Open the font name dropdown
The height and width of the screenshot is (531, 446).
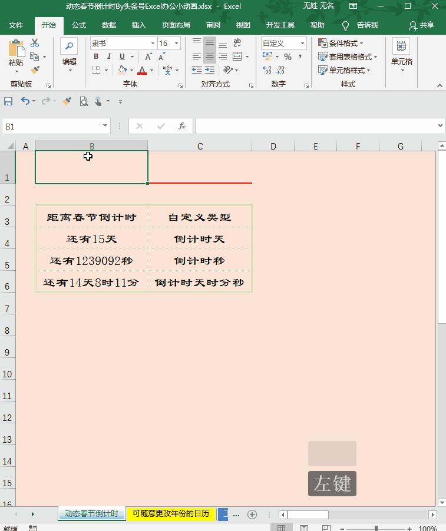(x=153, y=44)
